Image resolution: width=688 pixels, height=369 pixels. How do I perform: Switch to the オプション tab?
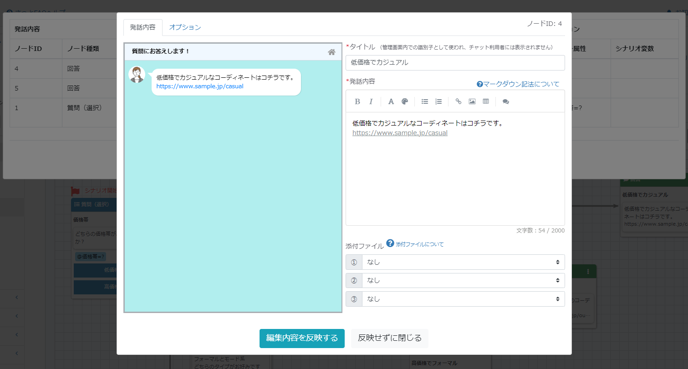tap(185, 27)
